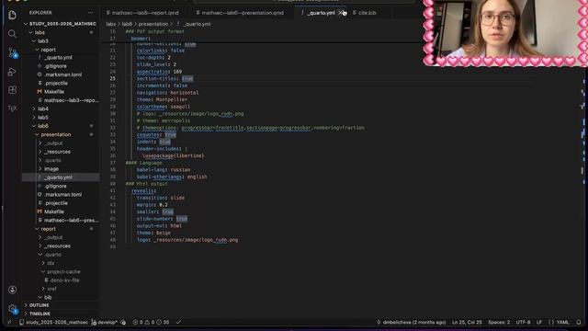Click the 'colortheme: seagull' code line
Image resolution: width=588 pixels, height=331 pixels.
[164, 107]
